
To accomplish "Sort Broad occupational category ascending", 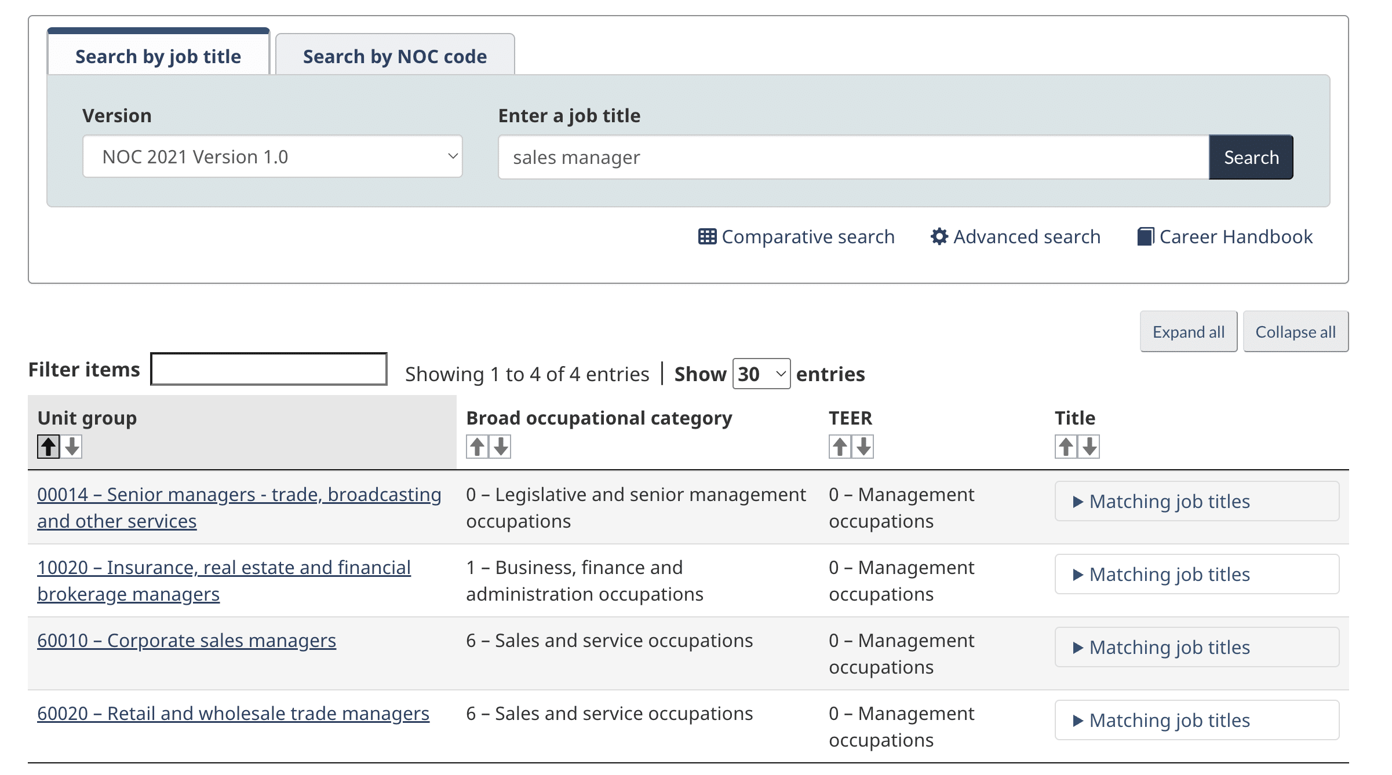I will click(x=477, y=447).
